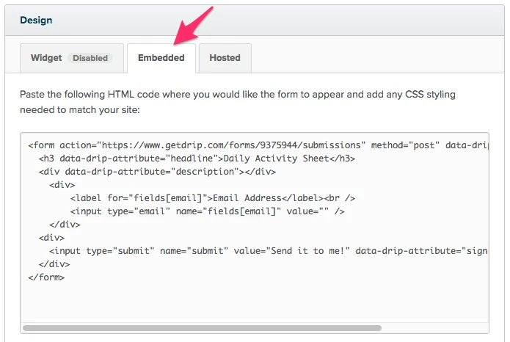Click the horizontal scrollbar under the code
The width and height of the screenshot is (510, 342).
202,327
